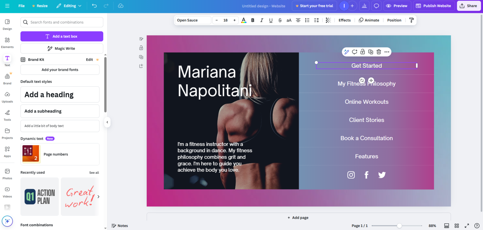Image resolution: width=483 pixels, height=230 pixels.
Task: Click the Publish Website button
Action: (434, 6)
